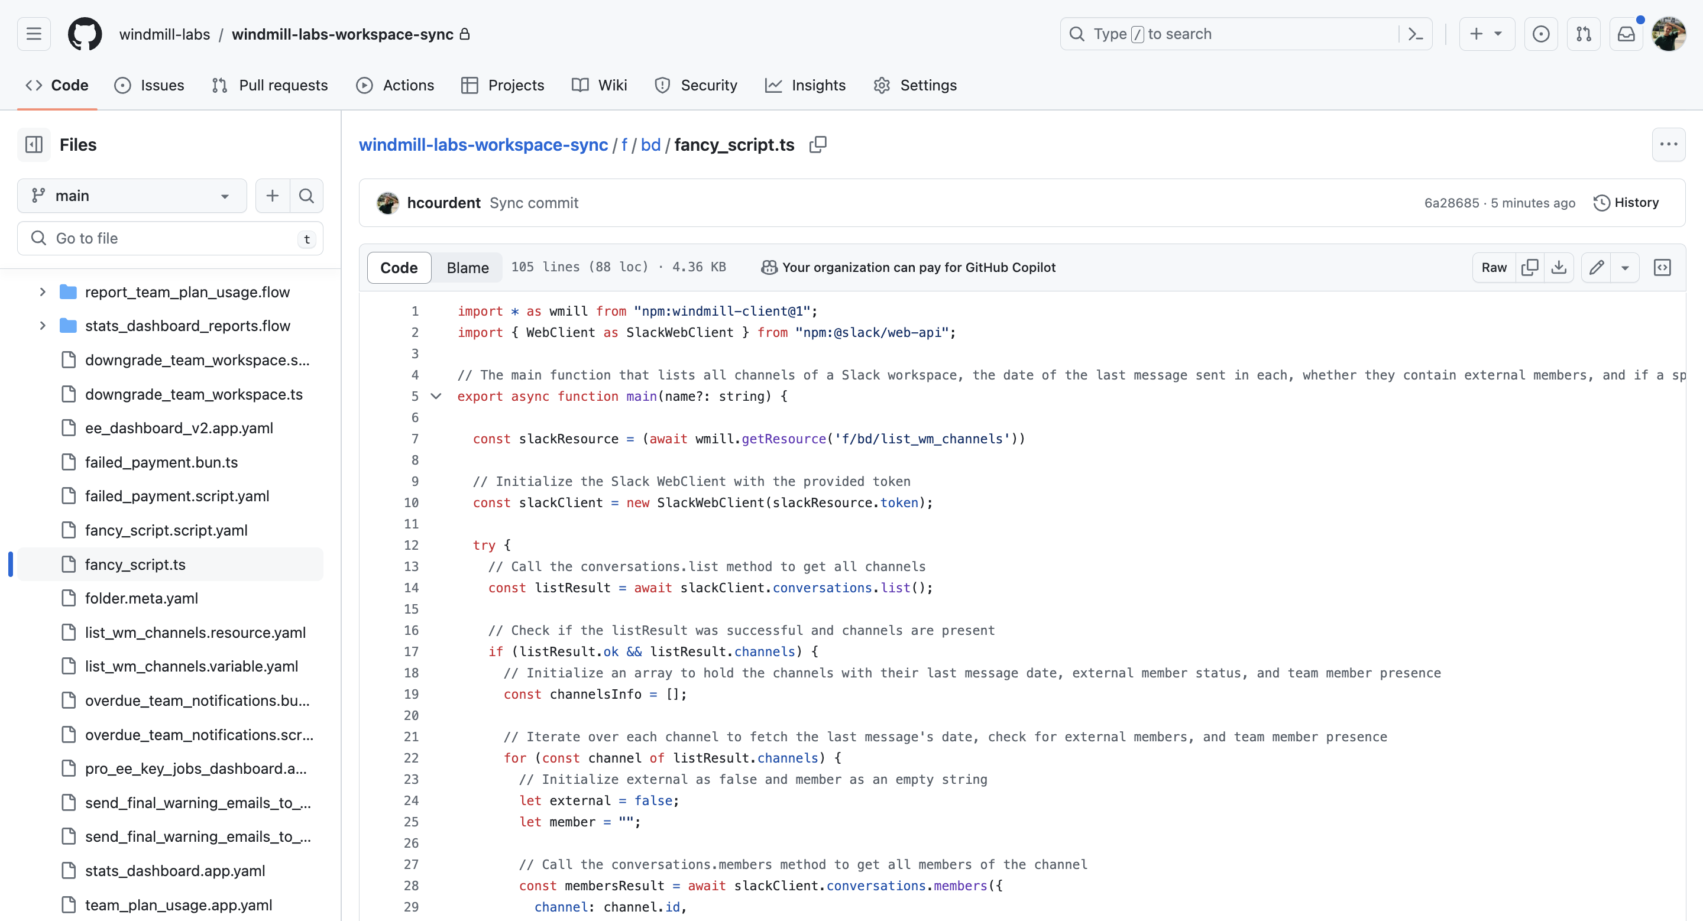Click the search files Go to file input
This screenshot has height=921, width=1703.
(x=169, y=238)
